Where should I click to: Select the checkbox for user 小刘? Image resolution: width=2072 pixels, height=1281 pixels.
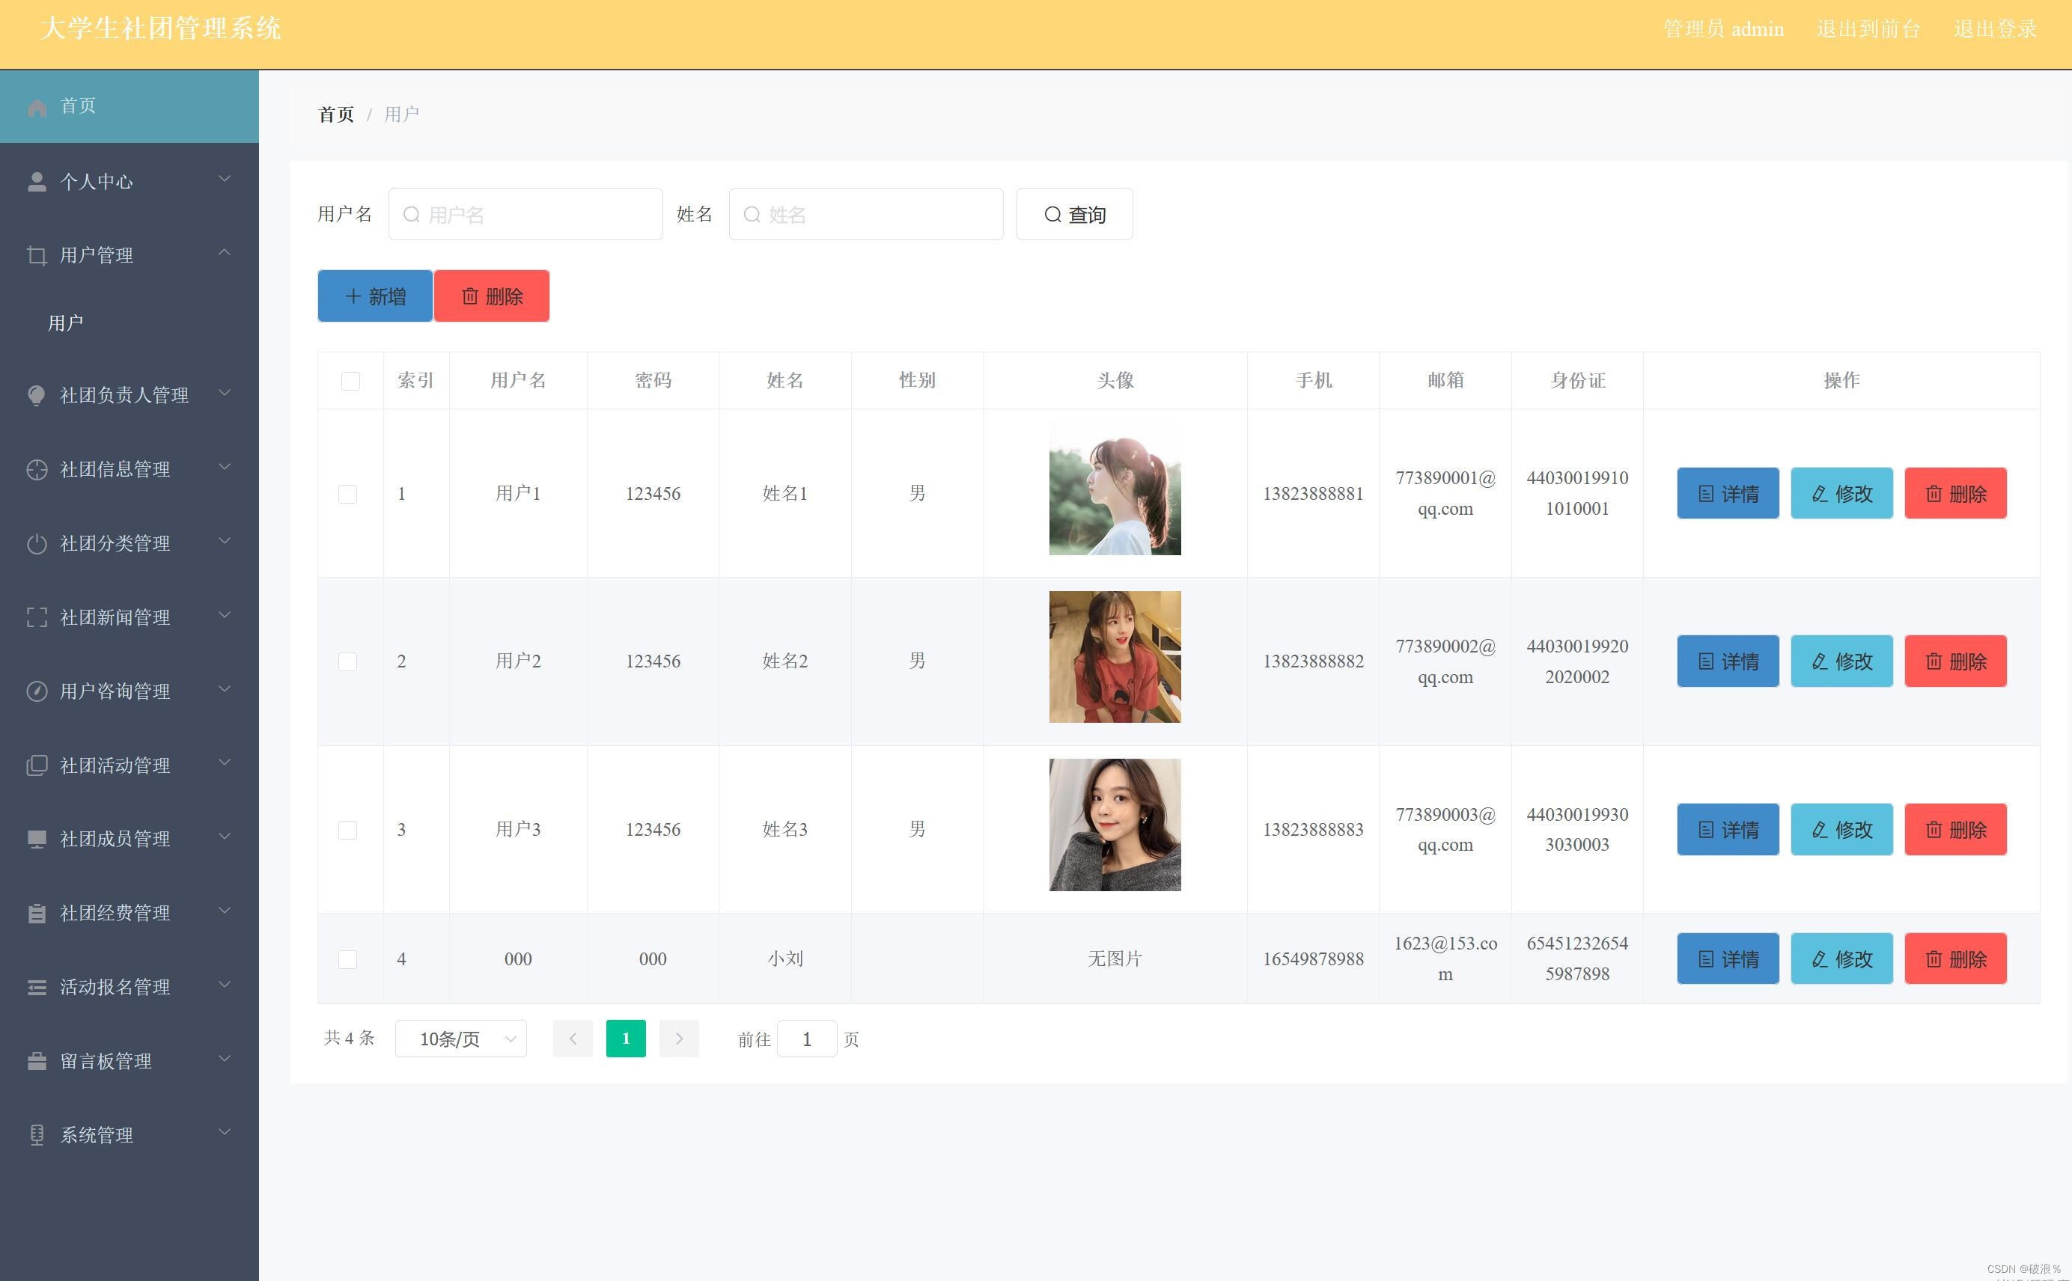pyautogui.click(x=347, y=959)
